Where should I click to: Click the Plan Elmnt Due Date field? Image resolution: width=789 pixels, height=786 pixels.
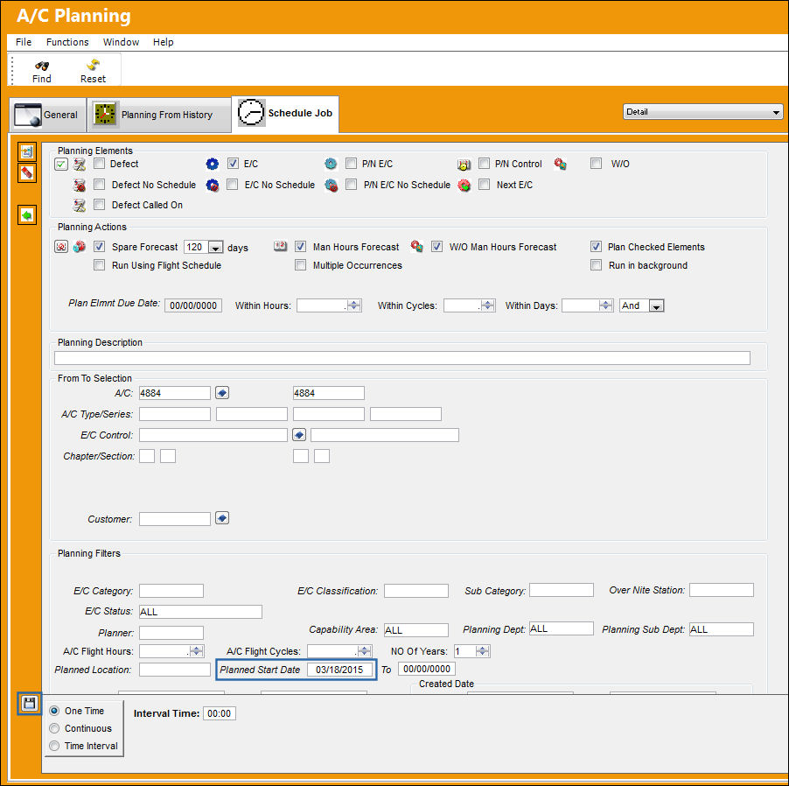coord(193,305)
